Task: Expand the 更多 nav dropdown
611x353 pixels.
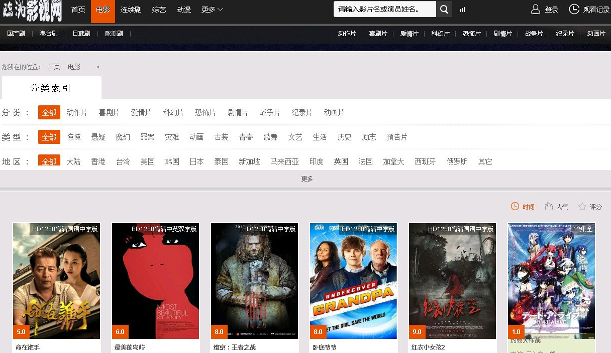Action: coord(212,10)
